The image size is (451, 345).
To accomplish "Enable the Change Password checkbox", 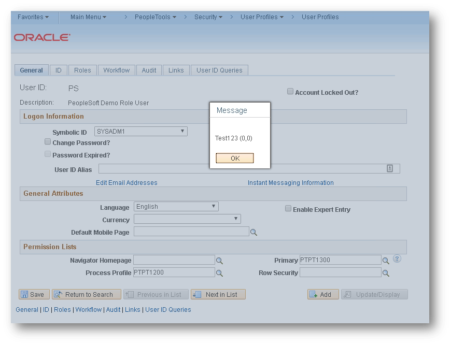I will coord(48,141).
